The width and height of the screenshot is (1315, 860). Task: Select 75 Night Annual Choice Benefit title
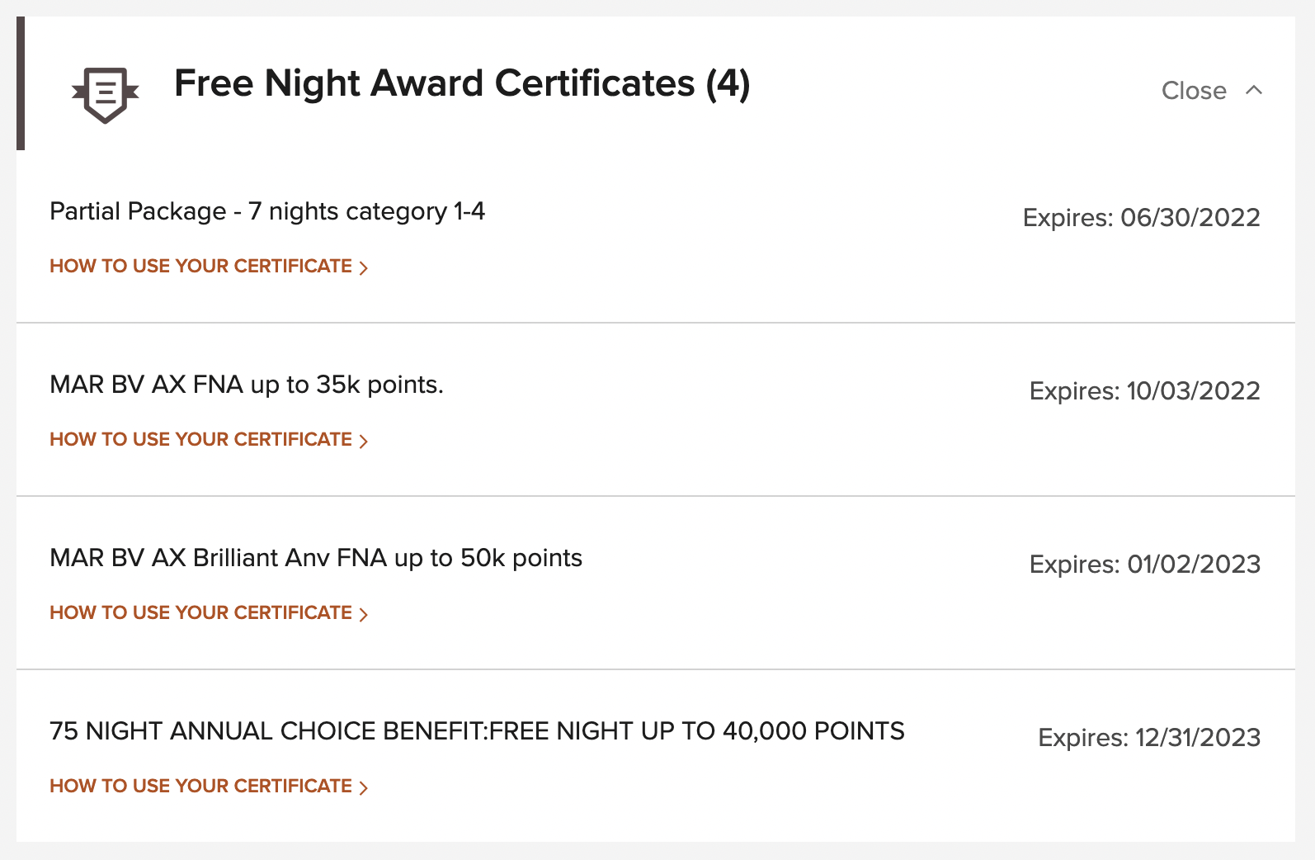click(477, 732)
